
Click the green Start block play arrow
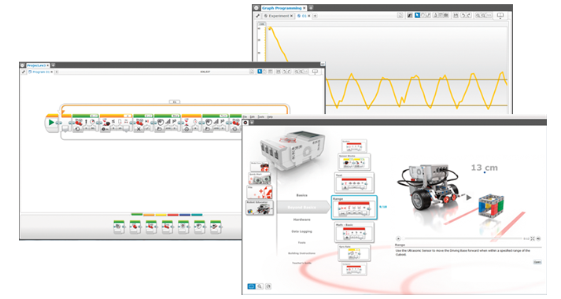click(51, 122)
